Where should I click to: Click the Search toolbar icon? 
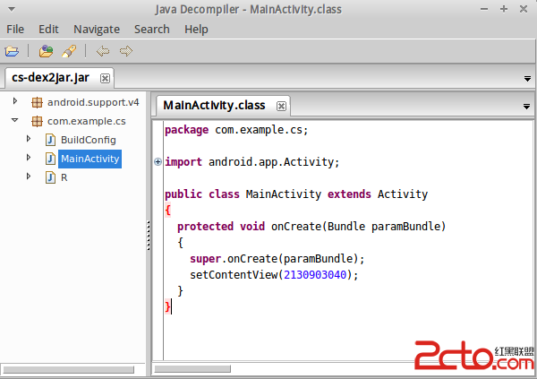pyautogui.click(x=69, y=51)
